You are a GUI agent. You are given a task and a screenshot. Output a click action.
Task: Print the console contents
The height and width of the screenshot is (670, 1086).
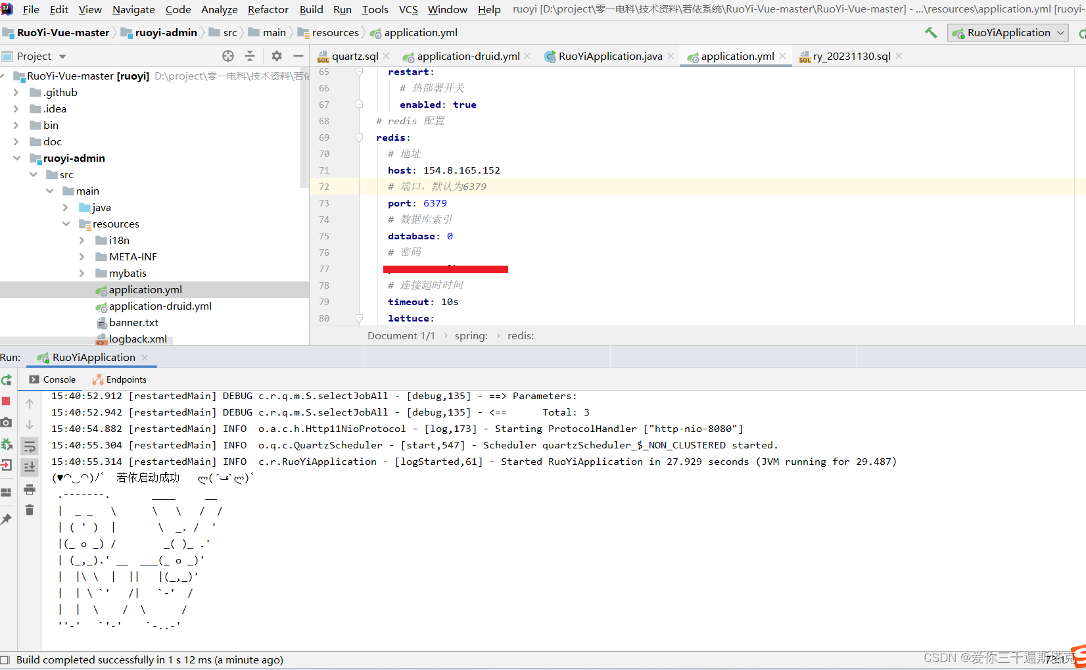pyautogui.click(x=30, y=489)
